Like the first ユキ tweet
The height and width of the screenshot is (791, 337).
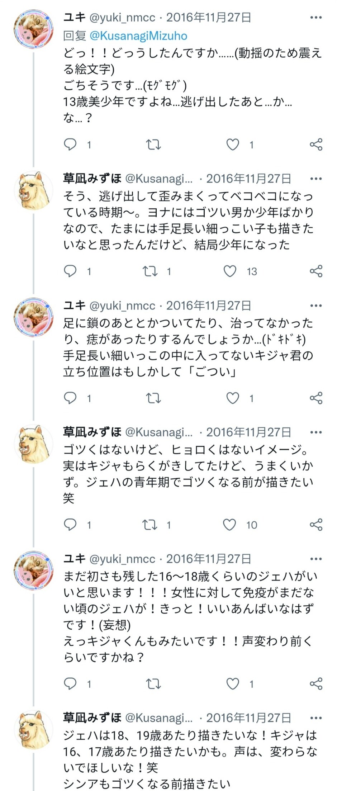click(x=233, y=145)
